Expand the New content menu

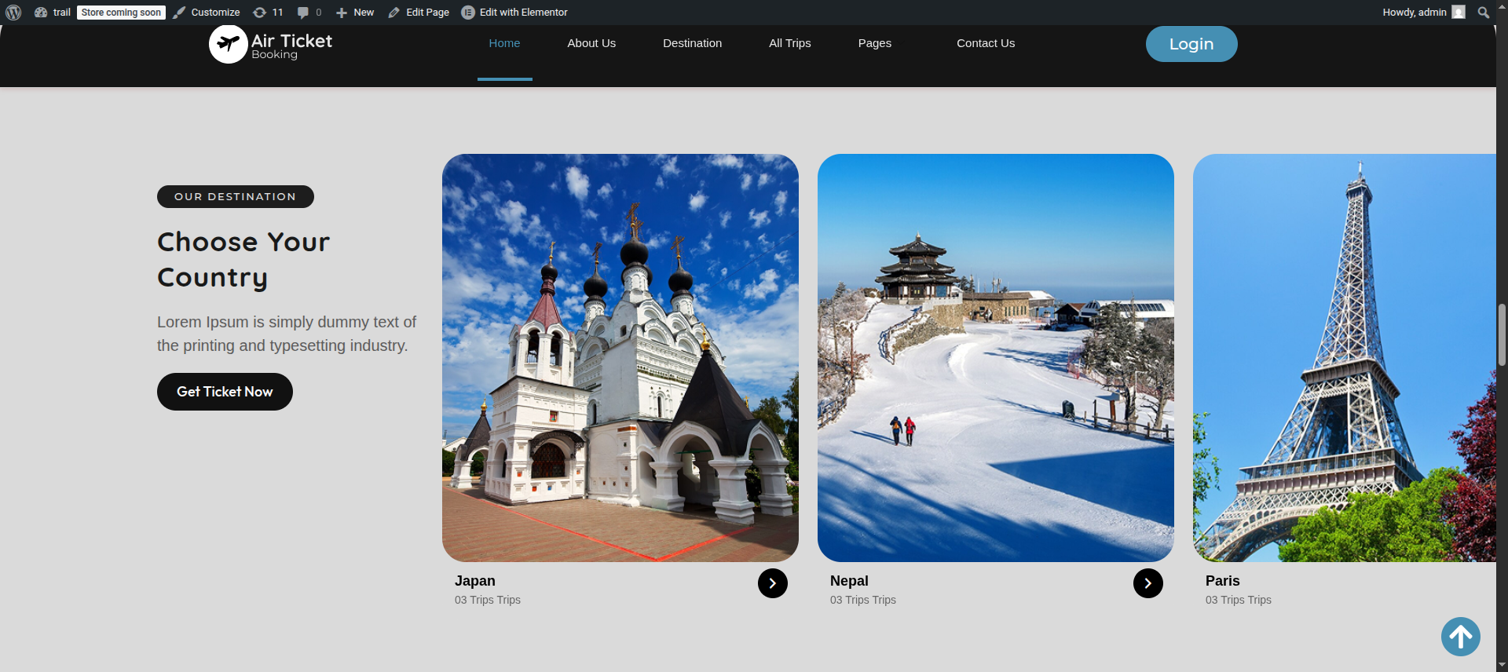click(x=355, y=13)
